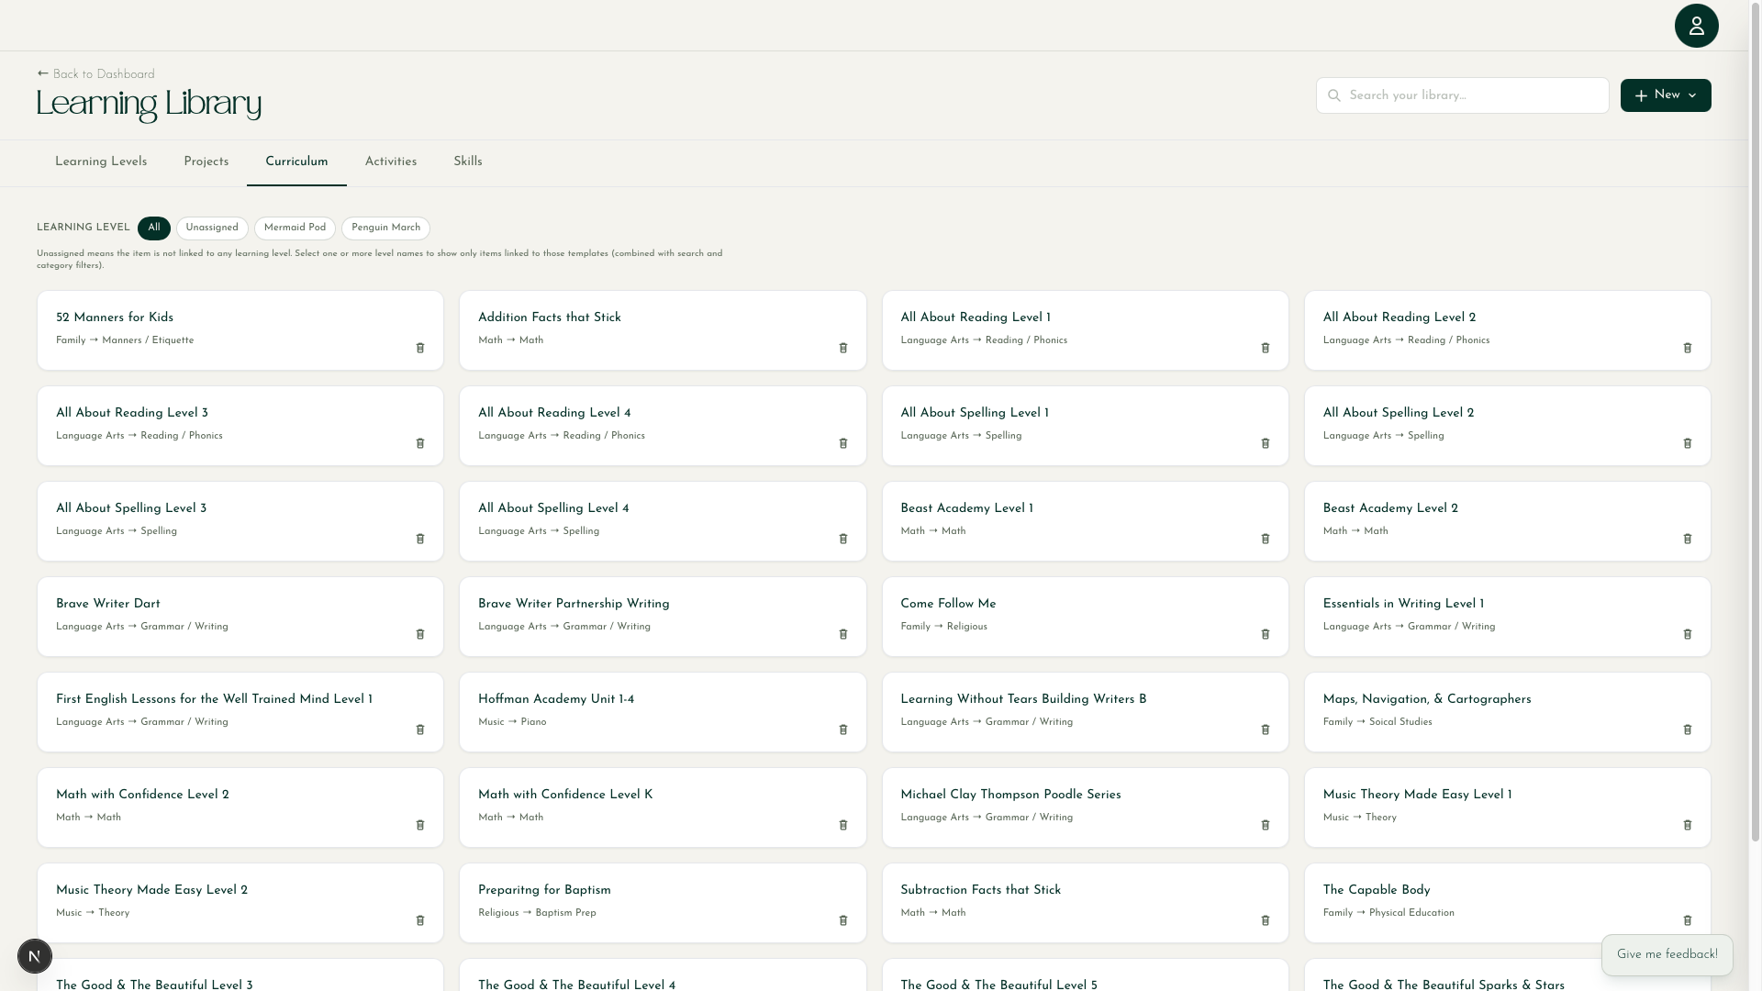This screenshot has height=991, width=1762.
Task: Delete Math with Confidence Level K
Action: click(843, 825)
